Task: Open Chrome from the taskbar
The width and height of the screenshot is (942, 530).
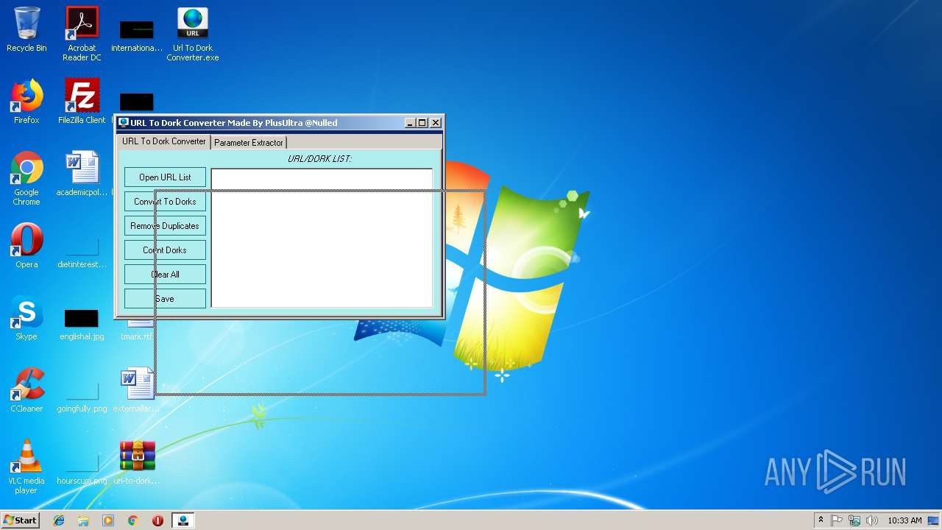Action: (133, 520)
